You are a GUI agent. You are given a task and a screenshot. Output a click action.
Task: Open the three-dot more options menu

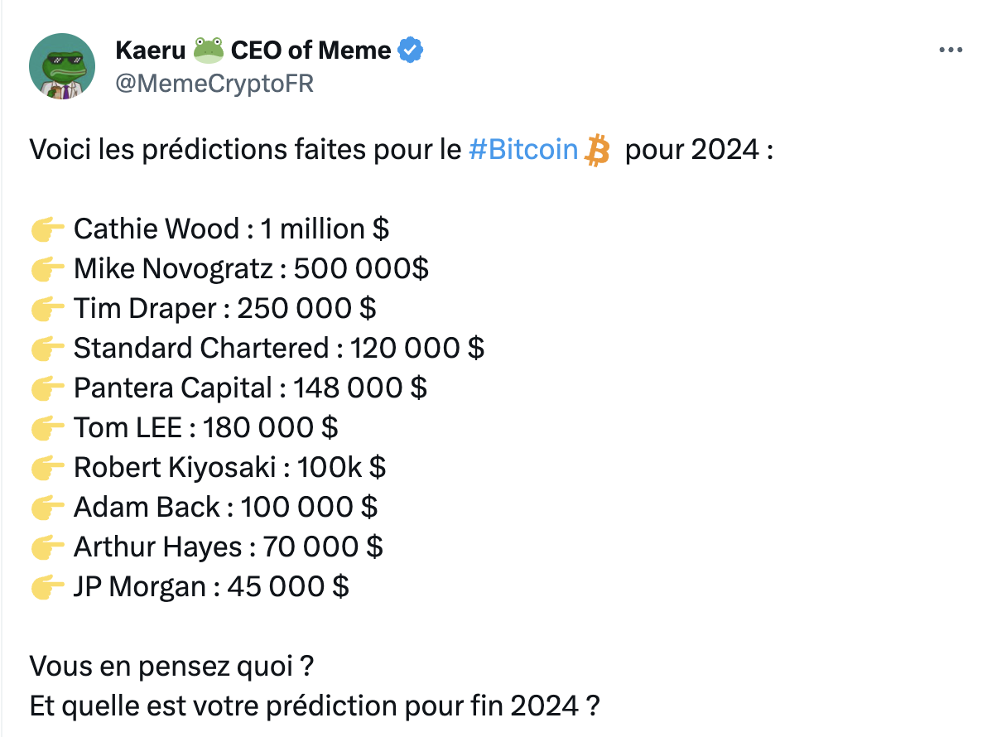(x=951, y=50)
